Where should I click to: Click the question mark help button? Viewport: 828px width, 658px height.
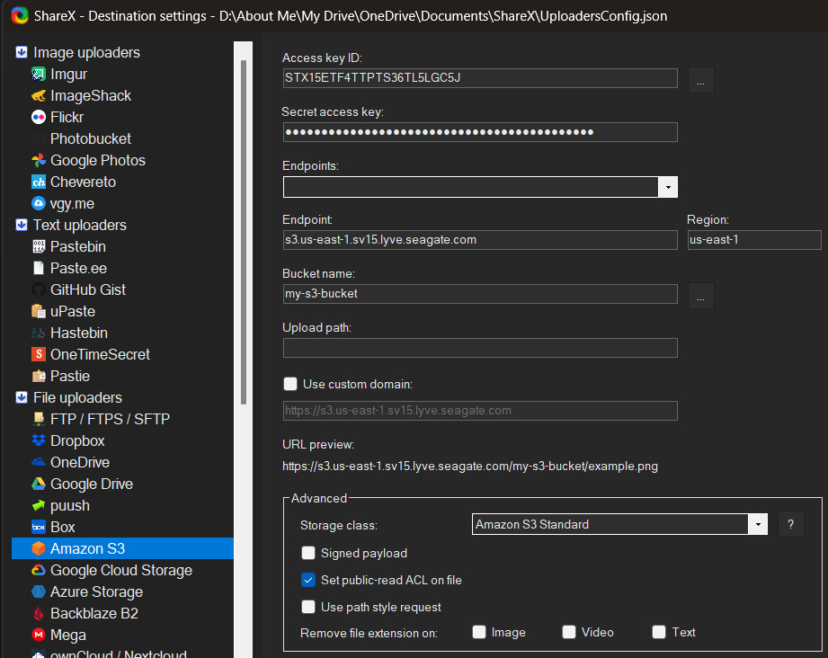click(x=790, y=525)
